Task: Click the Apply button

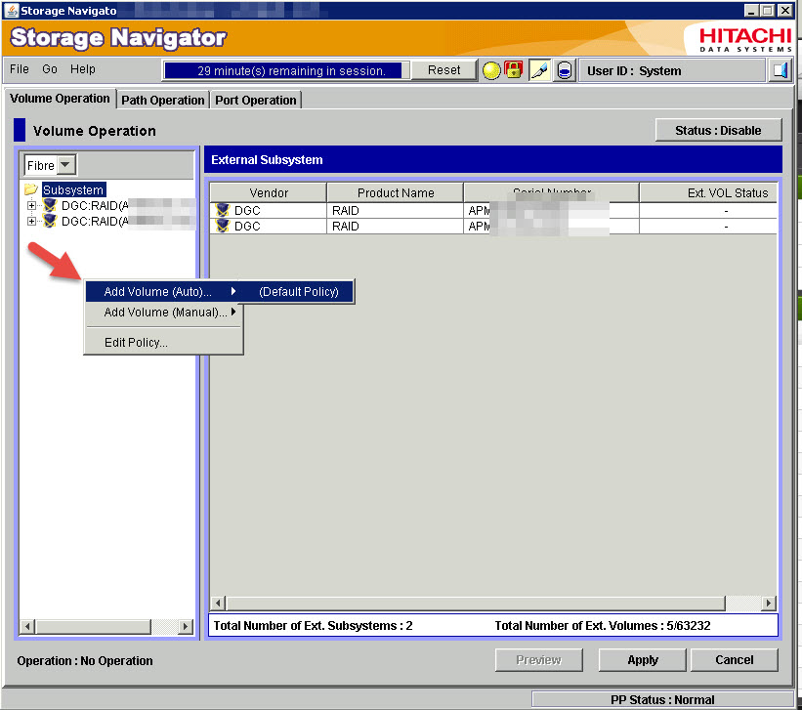Action: click(x=643, y=660)
